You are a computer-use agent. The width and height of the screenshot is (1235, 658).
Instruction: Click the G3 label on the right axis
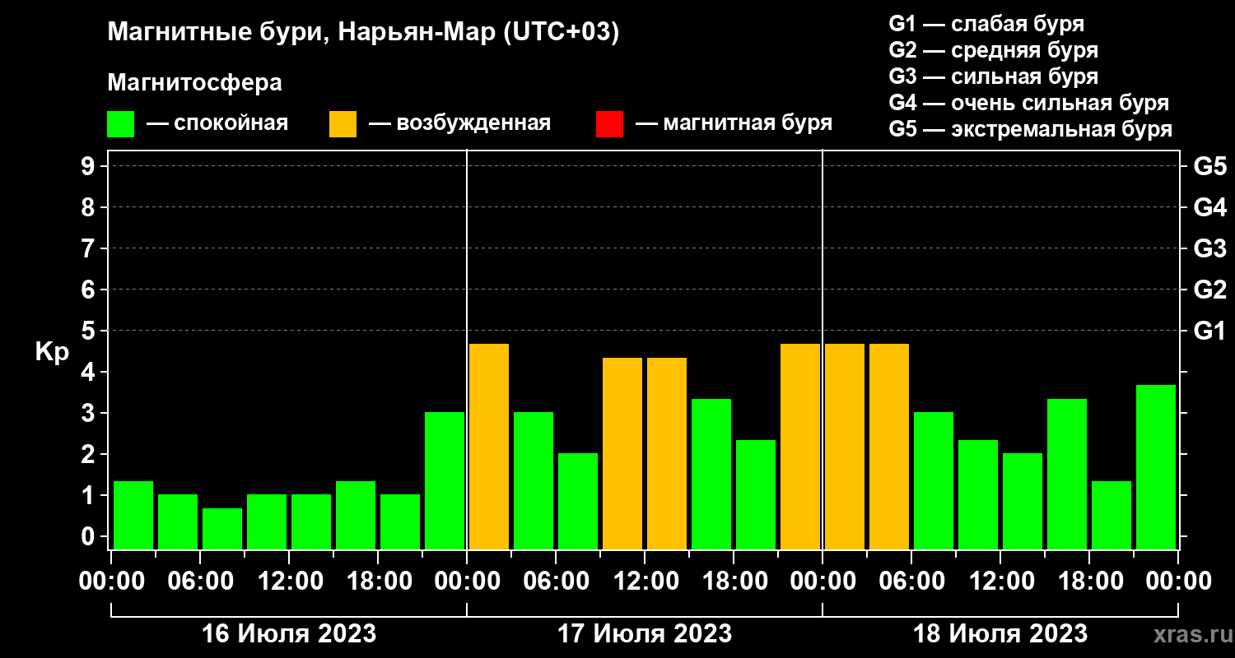pos(1210,248)
